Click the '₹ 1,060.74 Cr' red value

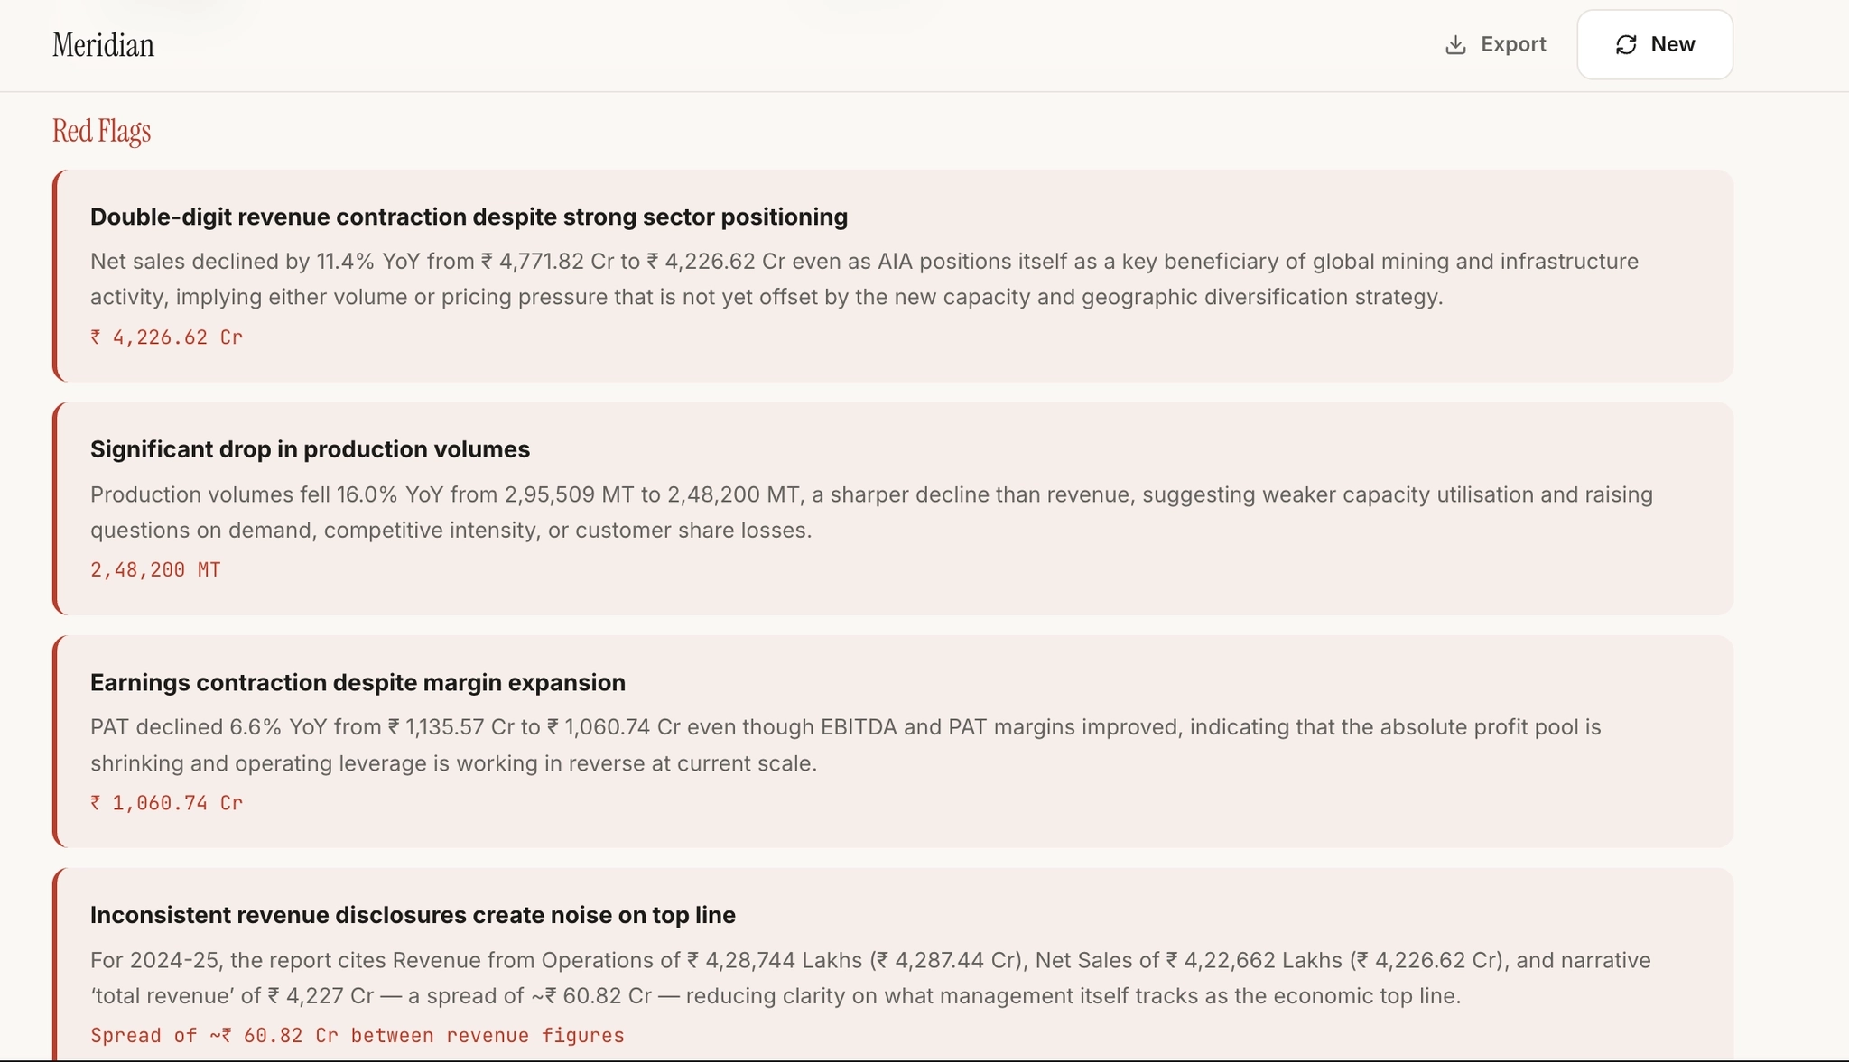point(166,803)
